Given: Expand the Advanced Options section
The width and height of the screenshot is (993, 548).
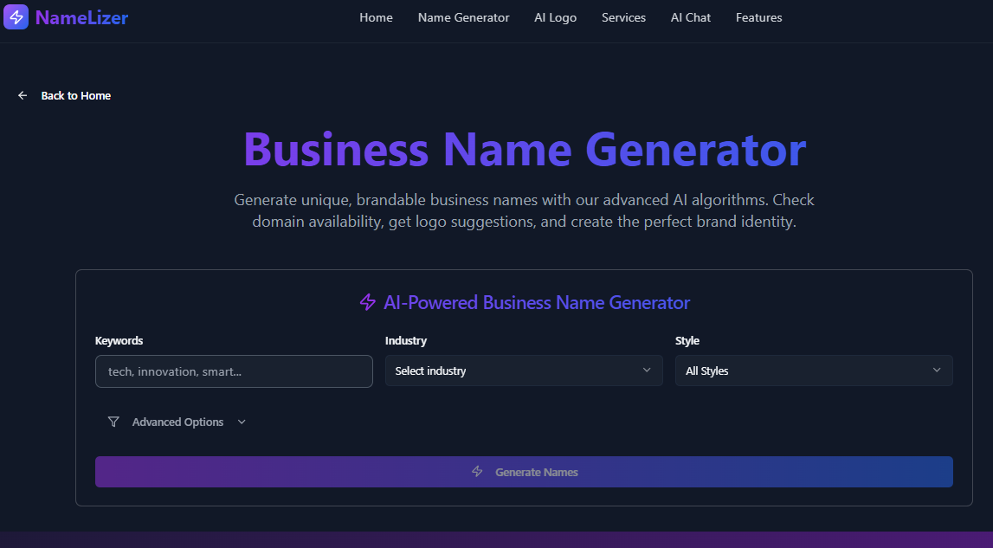Looking at the screenshot, I should click(177, 422).
